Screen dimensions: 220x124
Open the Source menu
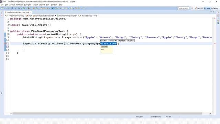pos(12,4)
